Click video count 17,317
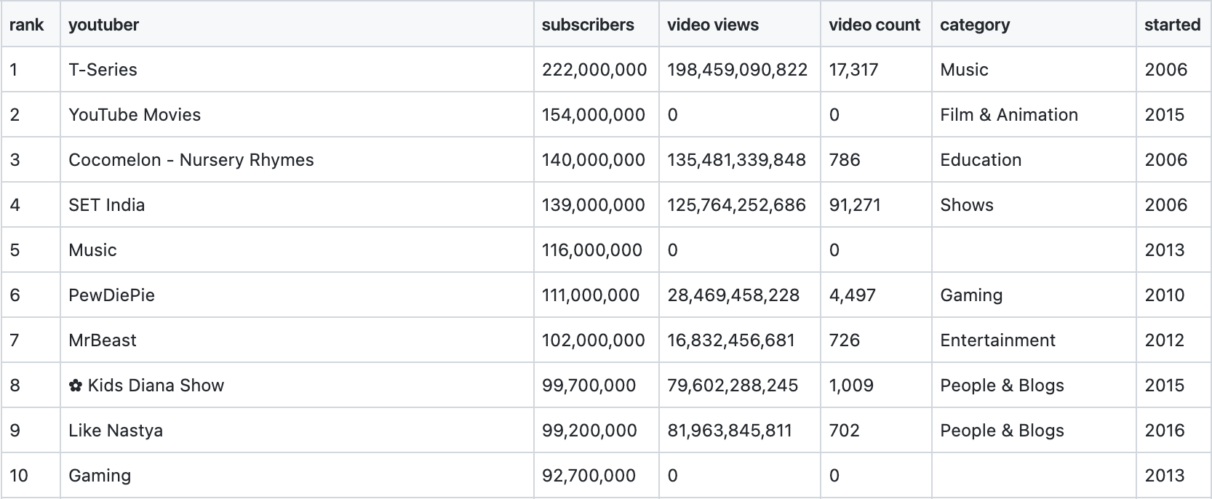The width and height of the screenshot is (1212, 499). coord(853,70)
